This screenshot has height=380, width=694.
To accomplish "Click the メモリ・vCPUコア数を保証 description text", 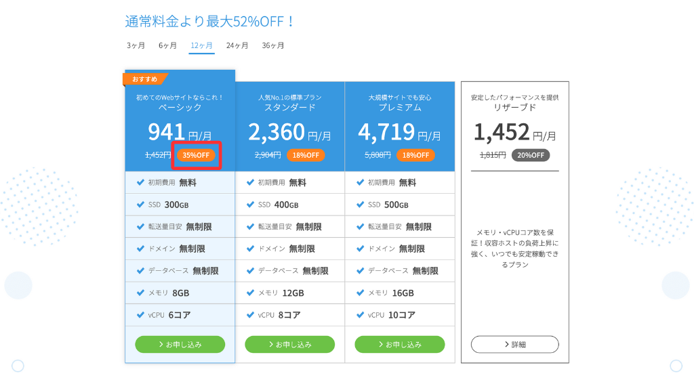I will 515,248.
